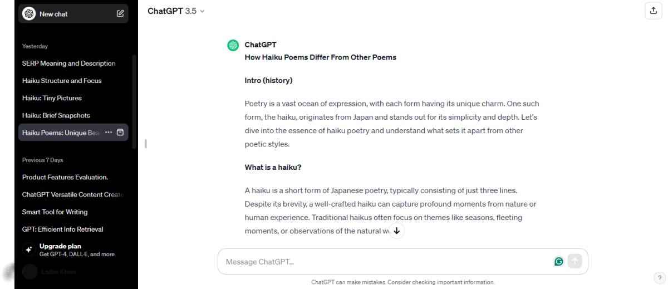This screenshot has height=289, width=668.
Task: Open the ChatGPT 3.5 model dropdown
Action: coord(176,11)
